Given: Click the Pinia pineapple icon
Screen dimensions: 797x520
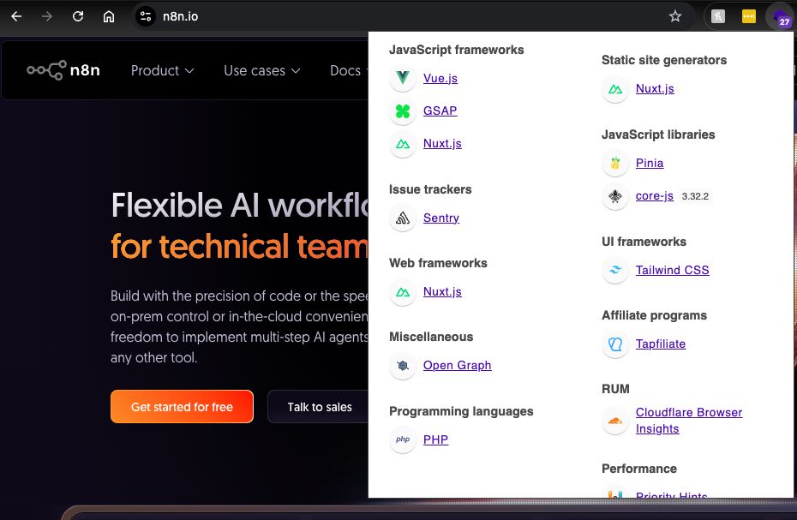Looking at the screenshot, I should 615,163.
